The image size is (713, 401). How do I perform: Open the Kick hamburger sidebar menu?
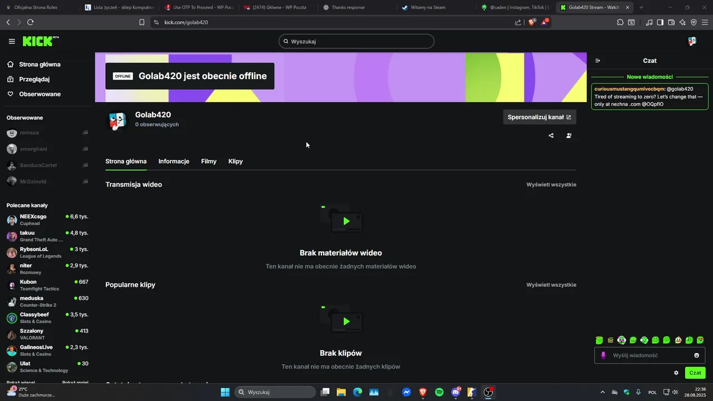pyautogui.click(x=12, y=41)
